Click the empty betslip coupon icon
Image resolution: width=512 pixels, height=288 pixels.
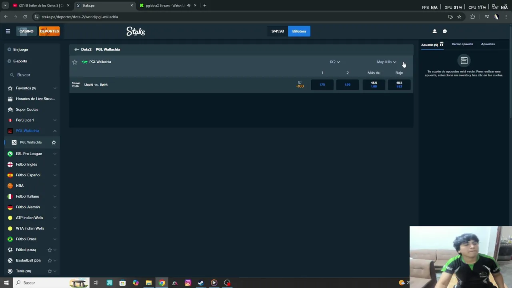pos(464,61)
